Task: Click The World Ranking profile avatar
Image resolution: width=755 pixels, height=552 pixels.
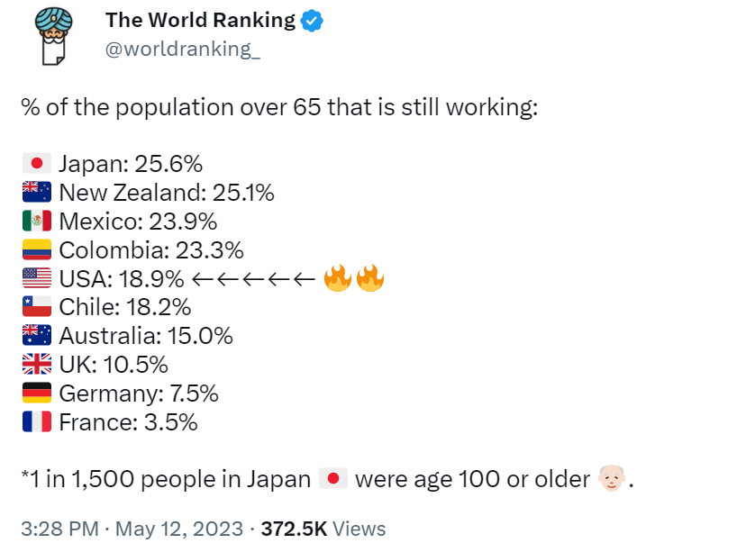Action: pos(51,35)
